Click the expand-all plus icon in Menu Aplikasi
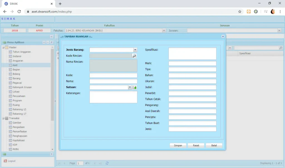 (x=44, y=42)
